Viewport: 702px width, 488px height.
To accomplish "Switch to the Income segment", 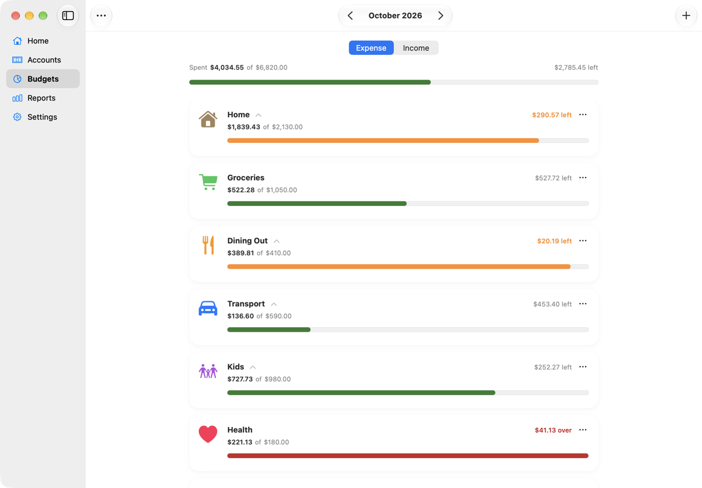I will (416, 48).
